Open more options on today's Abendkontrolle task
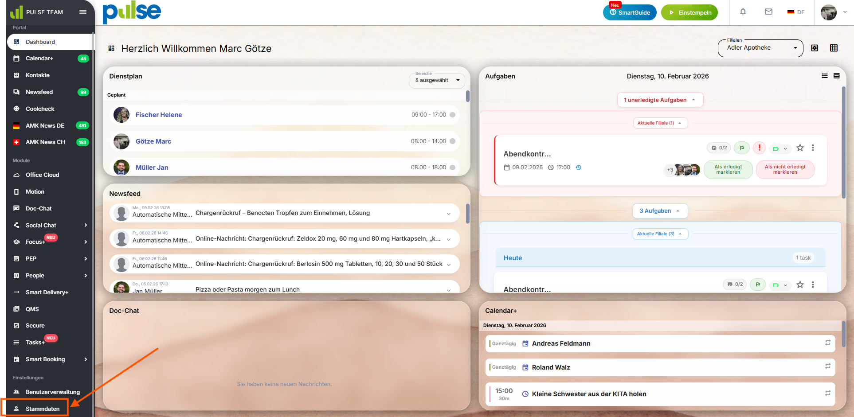The height and width of the screenshot is (417, 854). (813, 285)
